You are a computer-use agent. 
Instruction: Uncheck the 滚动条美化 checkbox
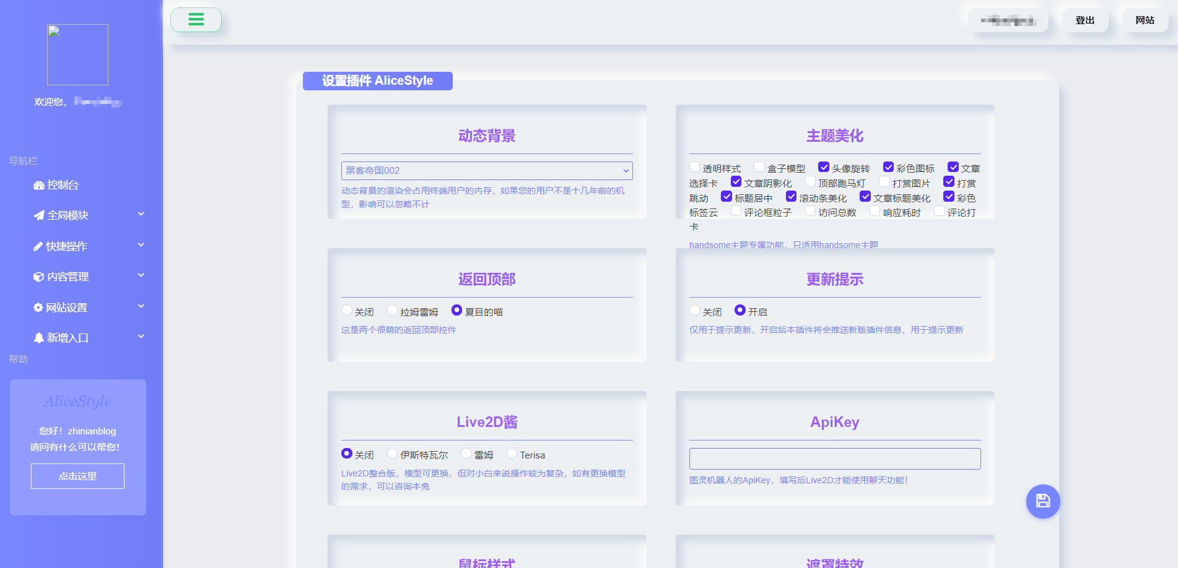click(x=791, y=196)
